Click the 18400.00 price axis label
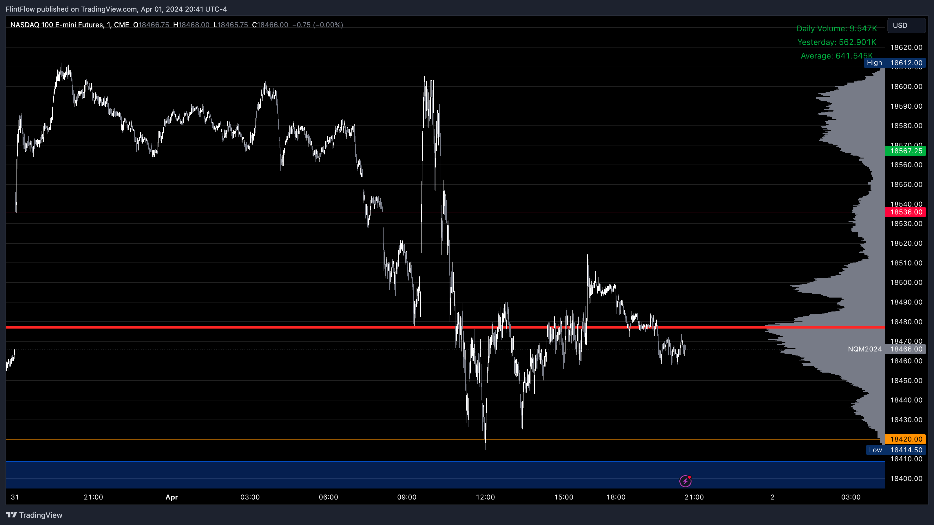Viewport: 934px width, 525px height. tap(906, 479)
